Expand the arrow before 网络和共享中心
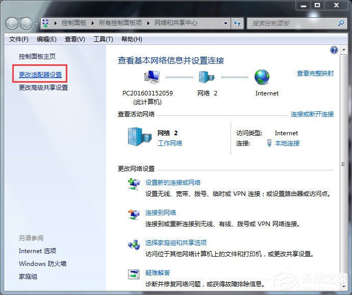The width and height of the screenshot is (352, 295). click(x=148, y=23)
